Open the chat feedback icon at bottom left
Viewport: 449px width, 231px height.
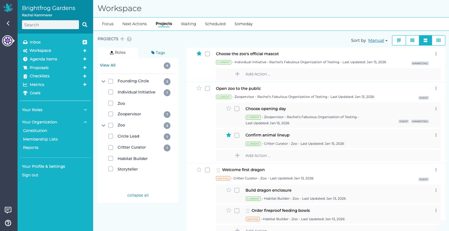[8, 210]
